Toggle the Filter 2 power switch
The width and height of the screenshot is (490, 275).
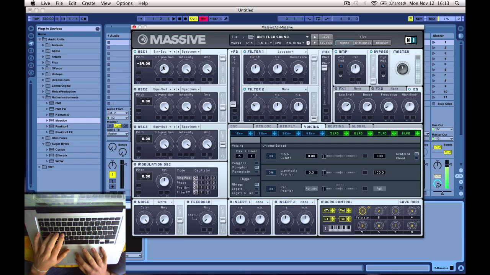[x=245, y=89]
